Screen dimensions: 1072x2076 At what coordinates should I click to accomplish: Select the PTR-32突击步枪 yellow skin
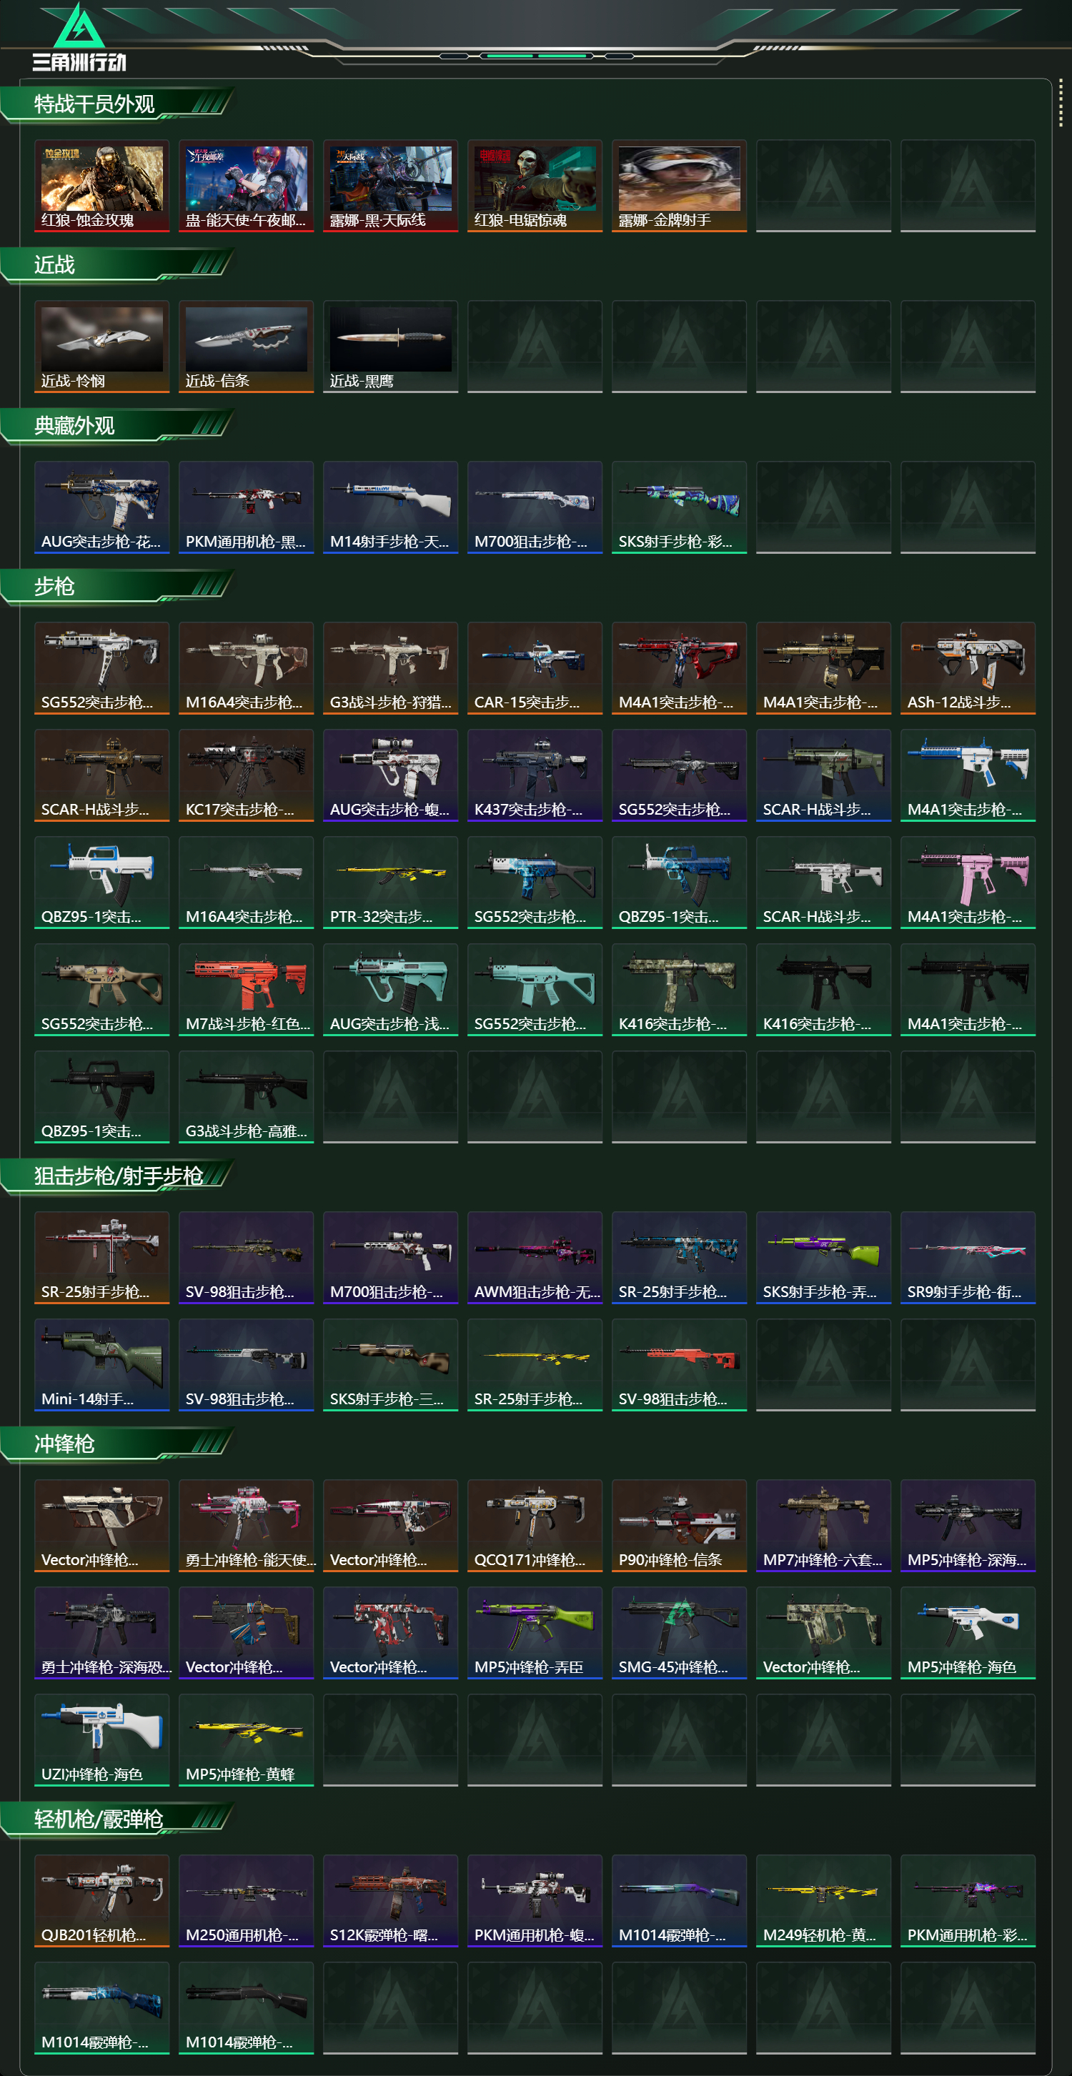pos(390,883)
